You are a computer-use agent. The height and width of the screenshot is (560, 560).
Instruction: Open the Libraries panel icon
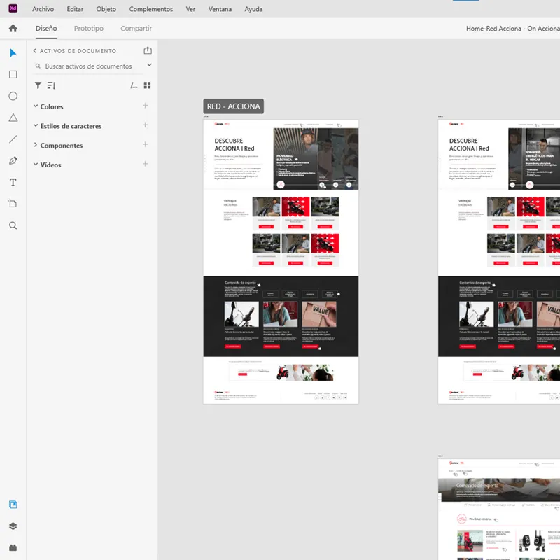click(13, 505)
